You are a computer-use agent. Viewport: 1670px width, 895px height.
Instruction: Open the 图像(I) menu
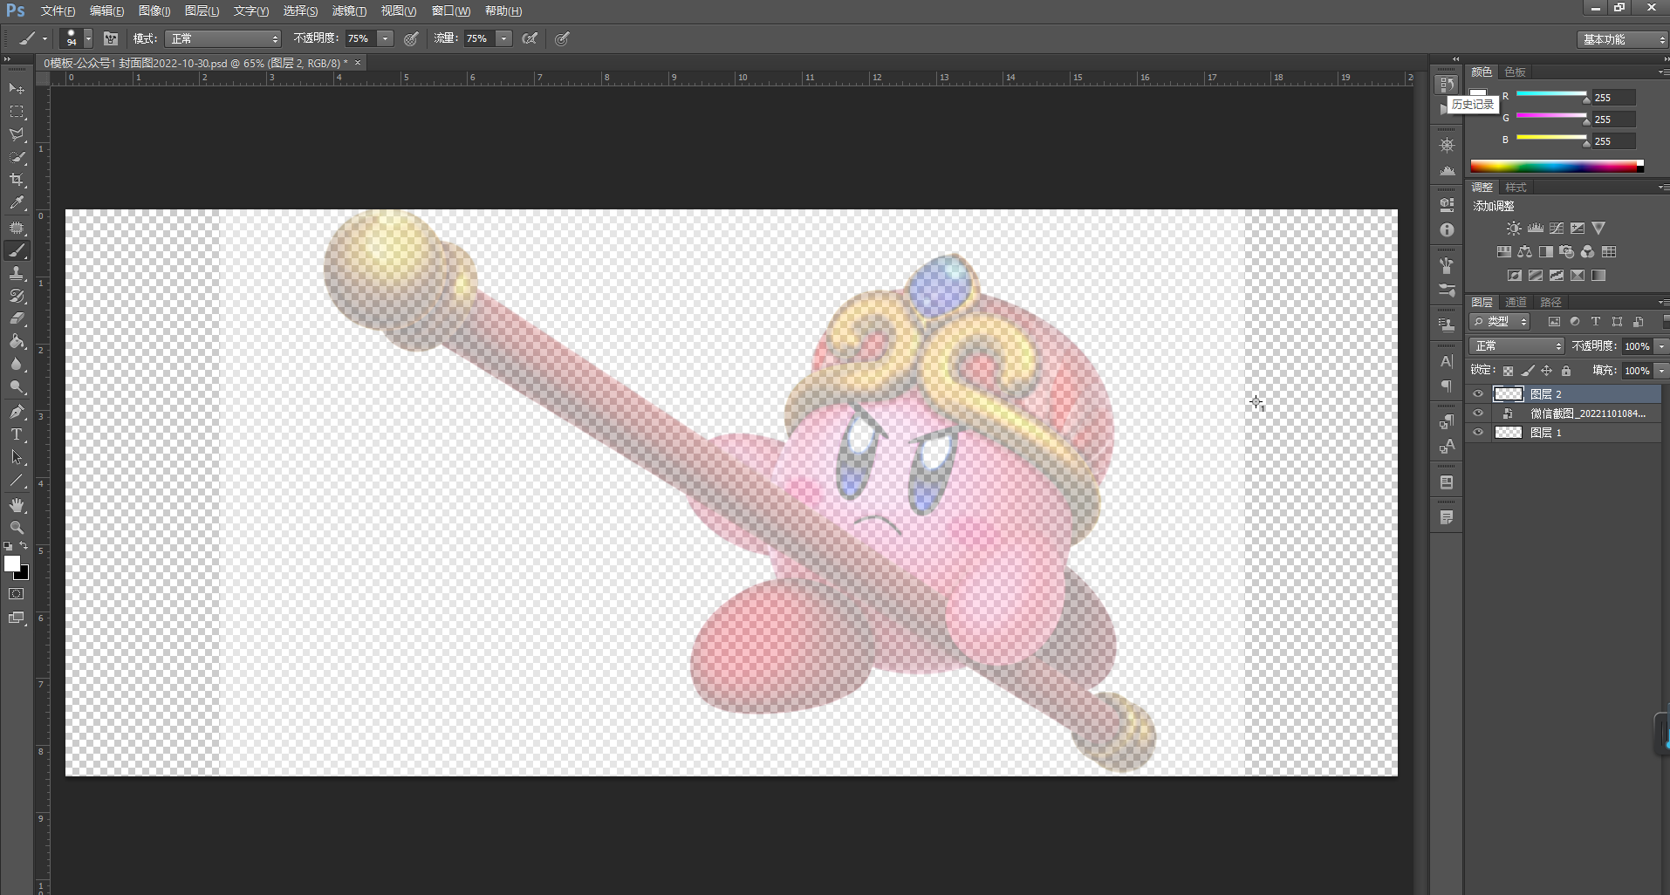[154, 11]
